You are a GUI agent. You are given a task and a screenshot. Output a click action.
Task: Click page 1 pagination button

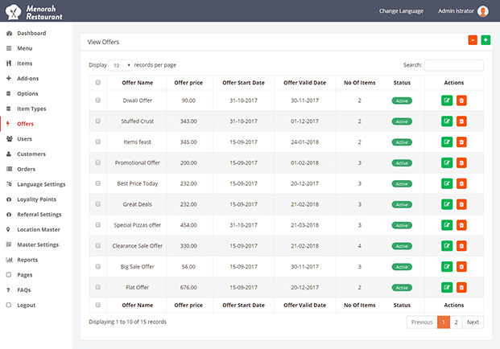pyautogui.click(x=444, y=322)
